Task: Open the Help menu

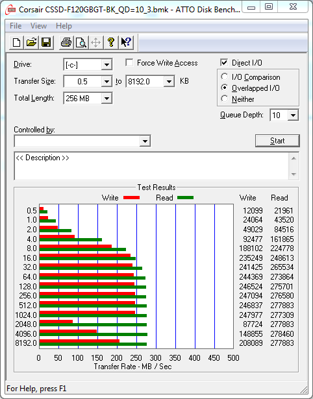Action: click(64, 26)
